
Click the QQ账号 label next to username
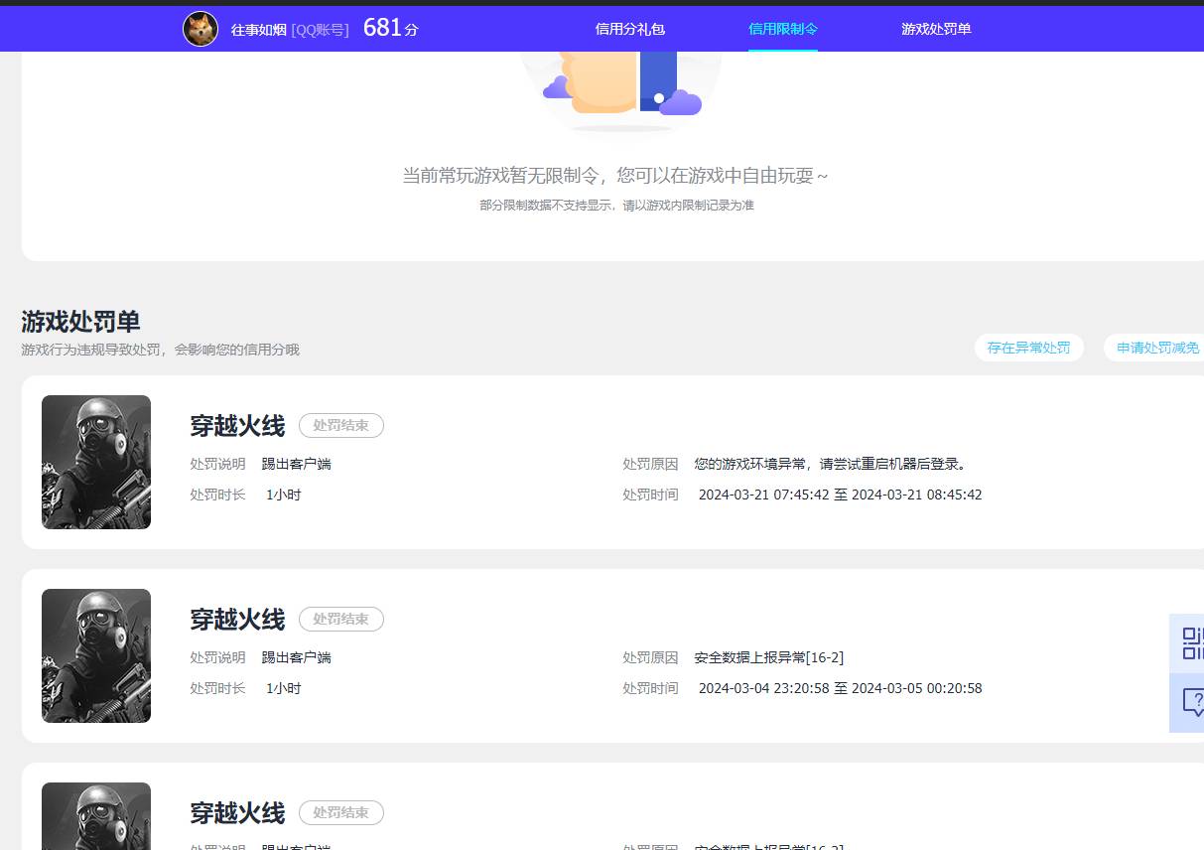pyautogui.click(x=320, y=29)
